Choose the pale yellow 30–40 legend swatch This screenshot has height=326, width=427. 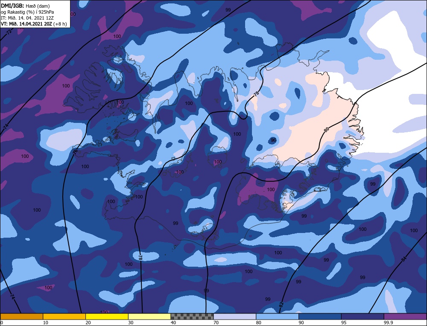pos(149,316)
